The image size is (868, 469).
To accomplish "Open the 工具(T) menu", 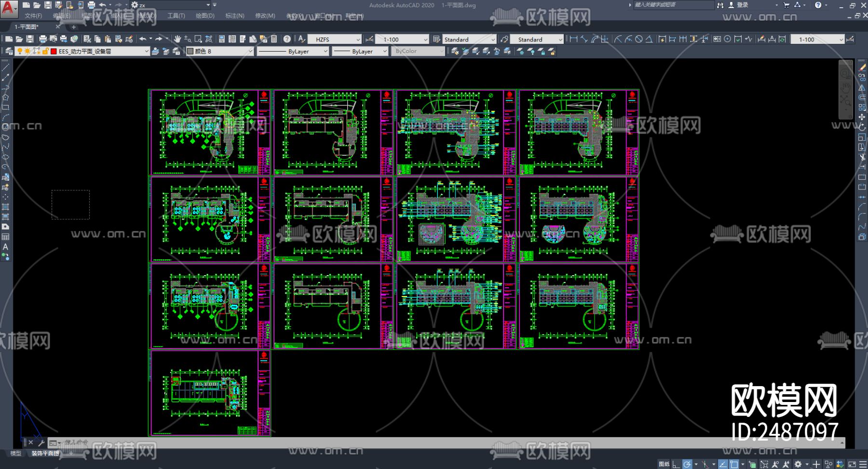I will tap(176, 16).
